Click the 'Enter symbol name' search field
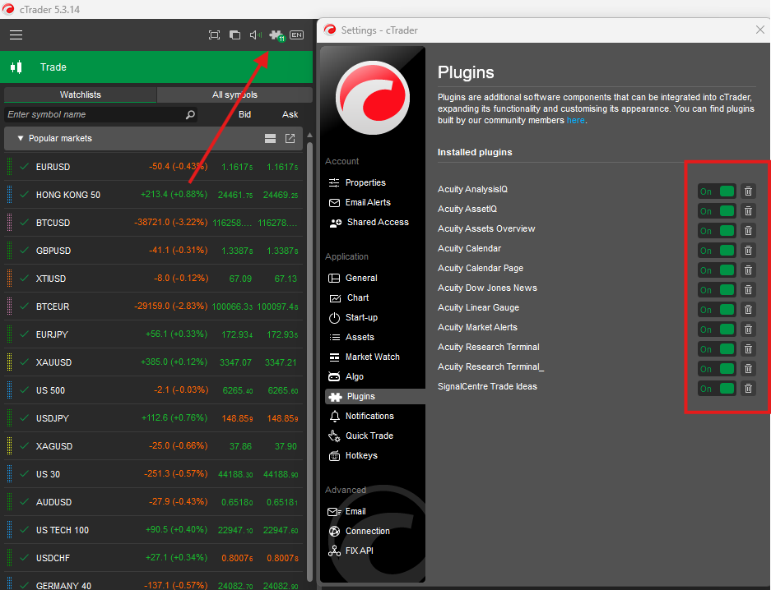Screen dimensions: 771x590 100,114
